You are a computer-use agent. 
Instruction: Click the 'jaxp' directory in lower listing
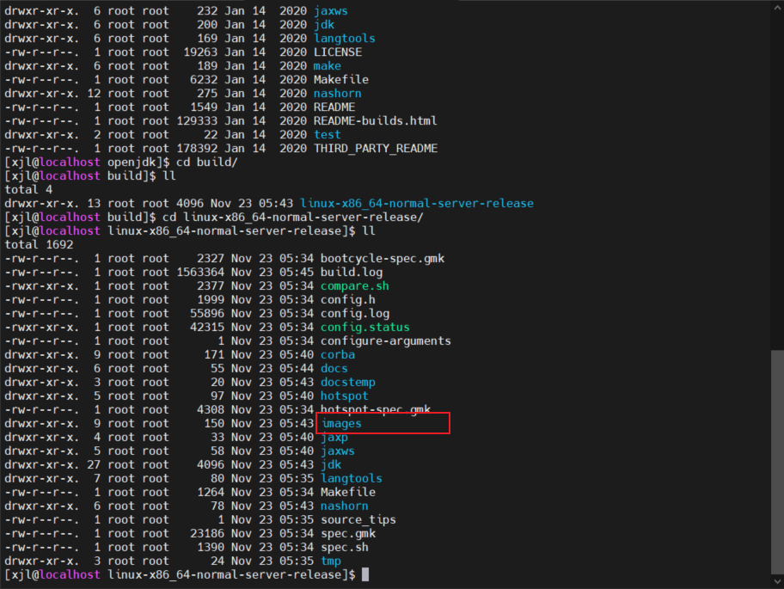click(334, 437)
